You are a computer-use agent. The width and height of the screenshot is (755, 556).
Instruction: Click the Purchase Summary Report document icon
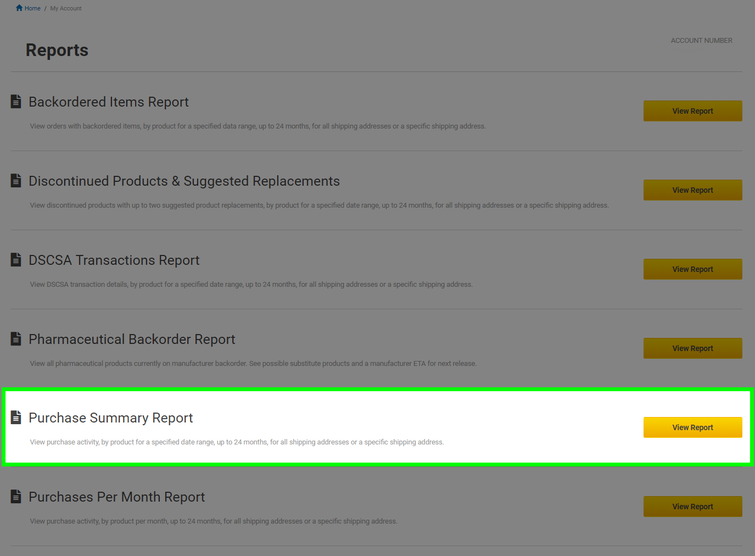16,418
